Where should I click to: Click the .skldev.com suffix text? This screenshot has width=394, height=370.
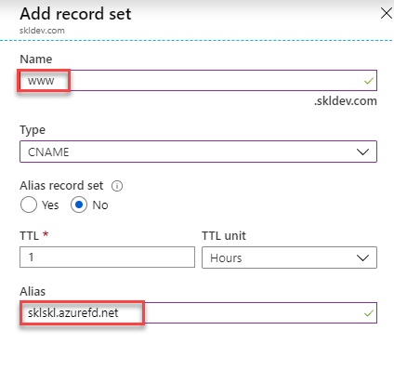click(x=346, y=101)
